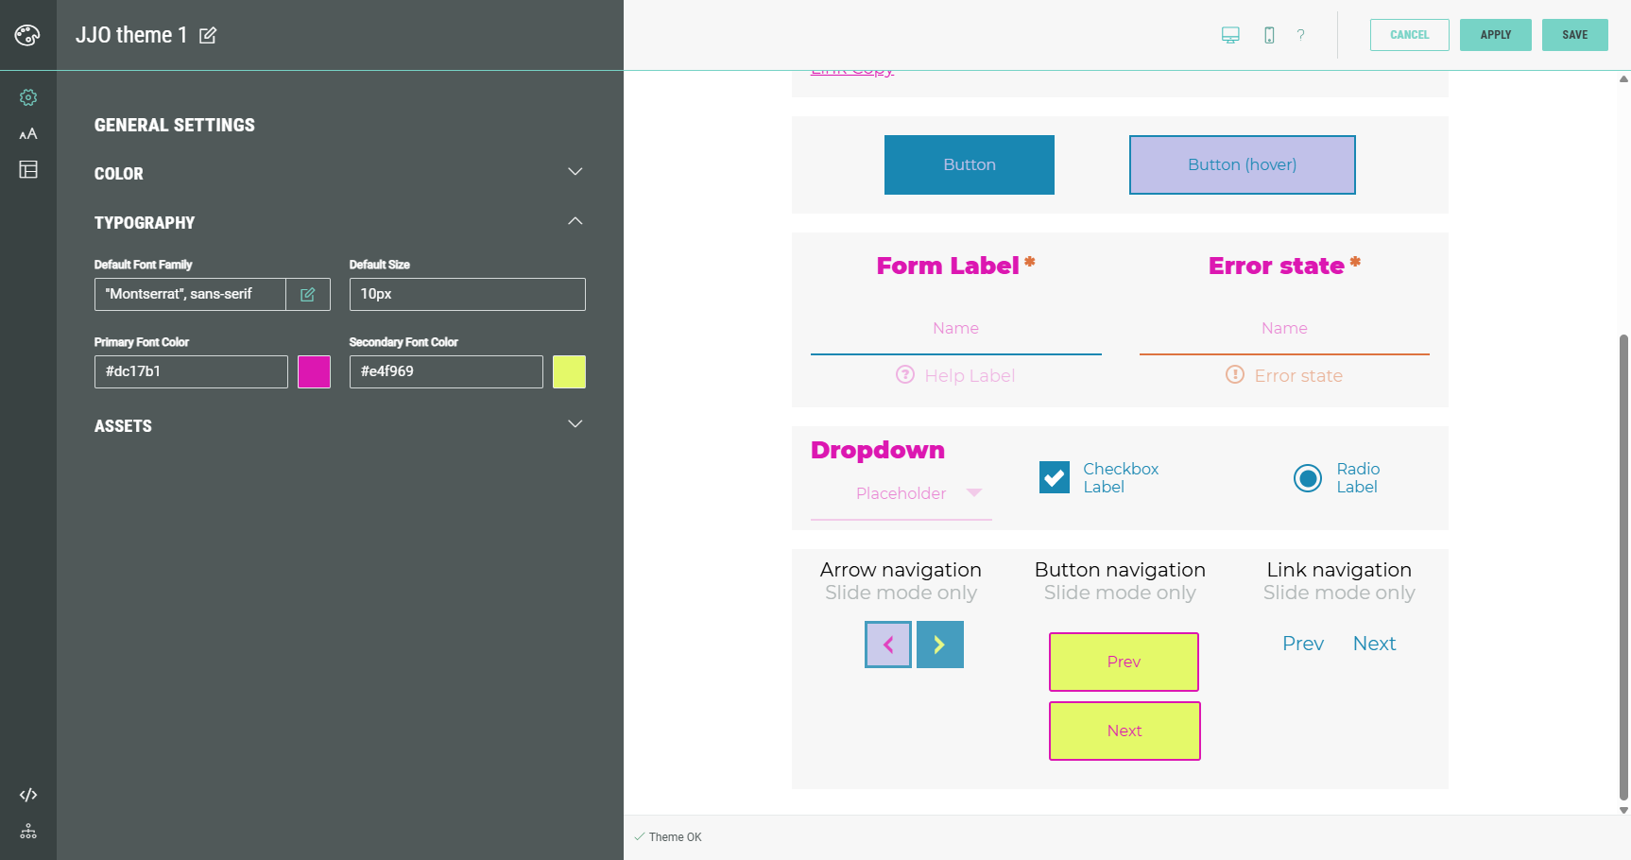Image resolution: width=1631 pixels, height=860 pixels.
Task: Click the theme palette logo icon
Action: tap(27, 35)
